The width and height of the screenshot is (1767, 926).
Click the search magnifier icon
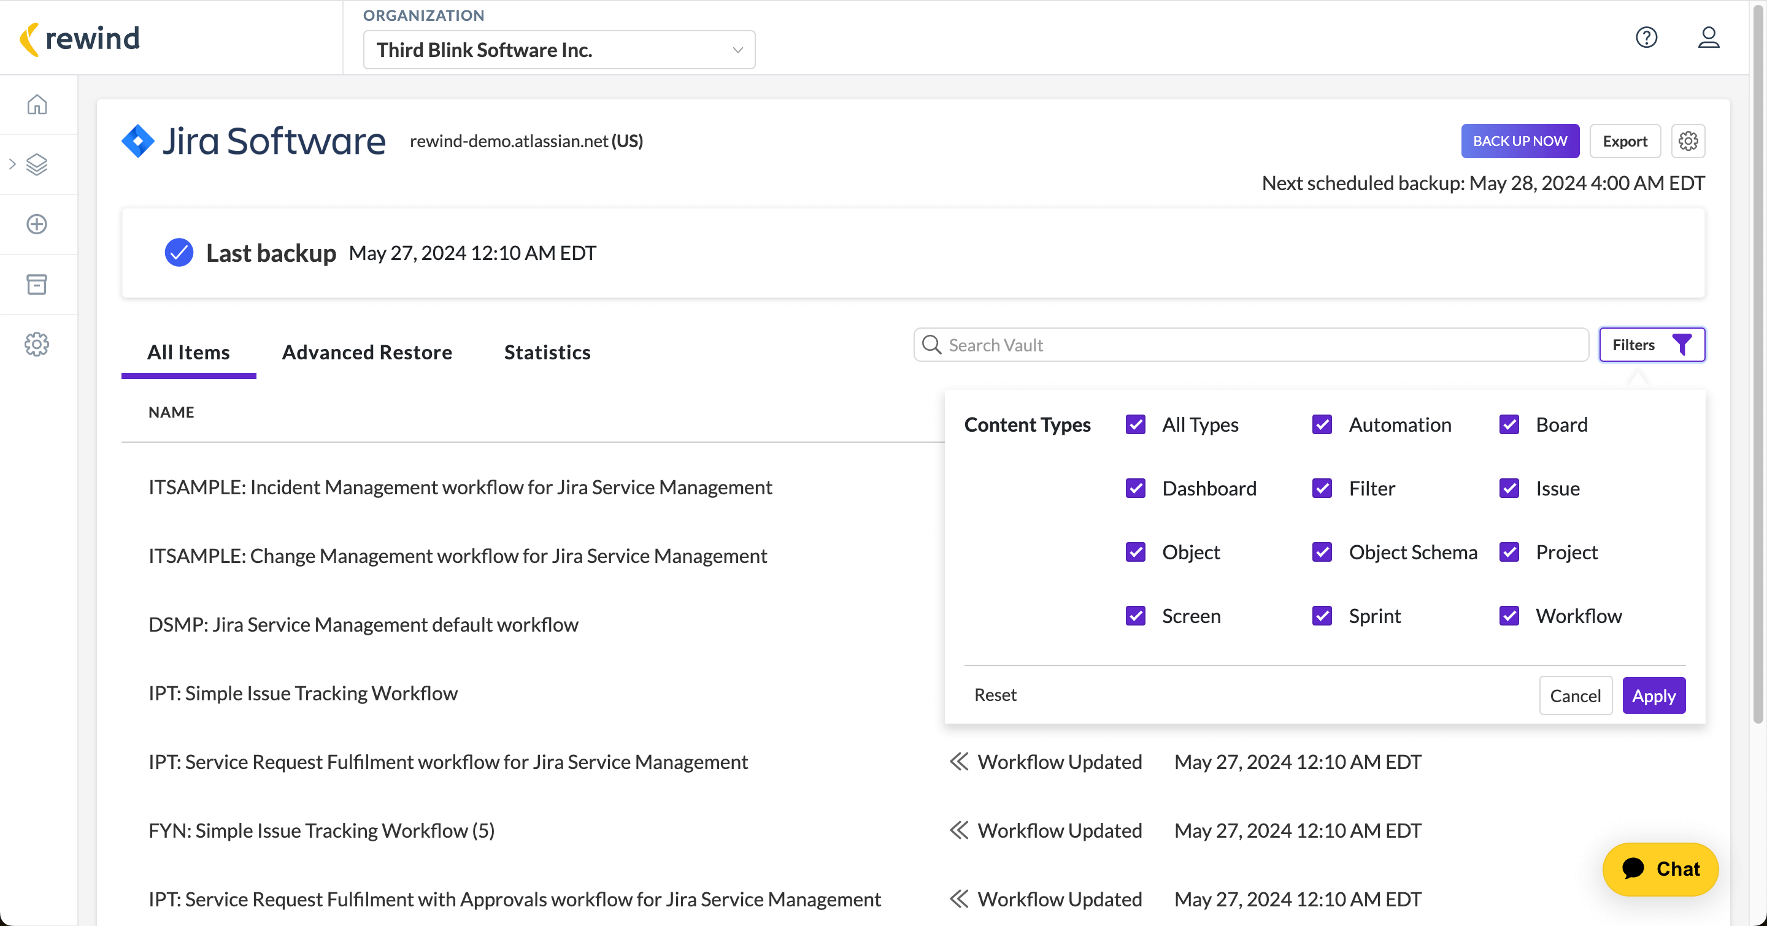click(931, 345)
